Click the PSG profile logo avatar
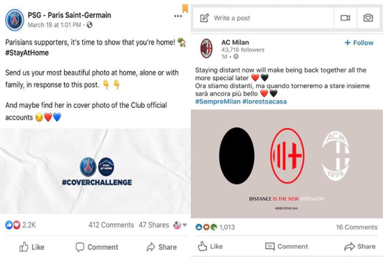The width and height of the screenshot is (385, 261). 15,20
